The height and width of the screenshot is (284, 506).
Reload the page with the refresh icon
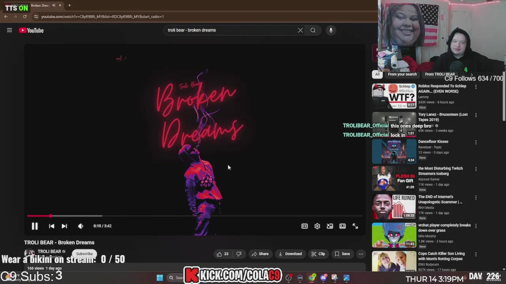25,17
